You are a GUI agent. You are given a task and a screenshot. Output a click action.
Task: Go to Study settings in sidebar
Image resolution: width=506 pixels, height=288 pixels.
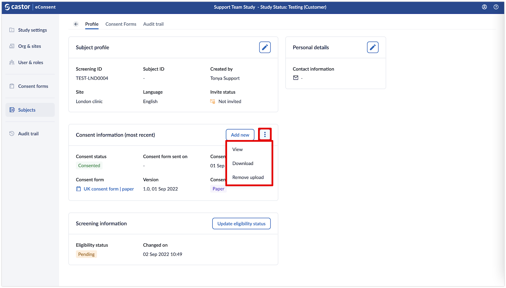33,30
